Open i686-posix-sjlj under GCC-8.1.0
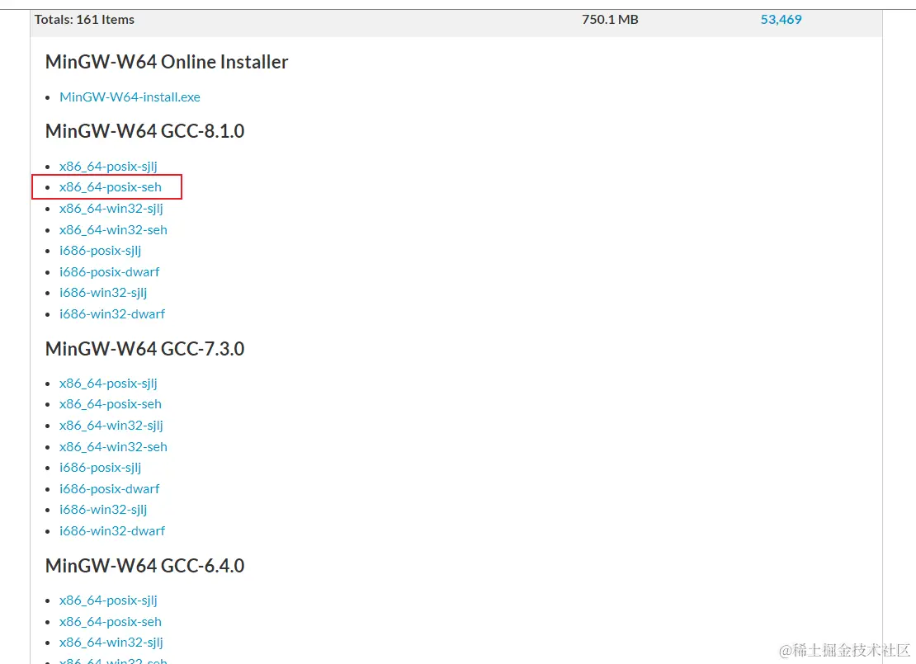This screenshot has height=664, width=916. click(101, 251)
